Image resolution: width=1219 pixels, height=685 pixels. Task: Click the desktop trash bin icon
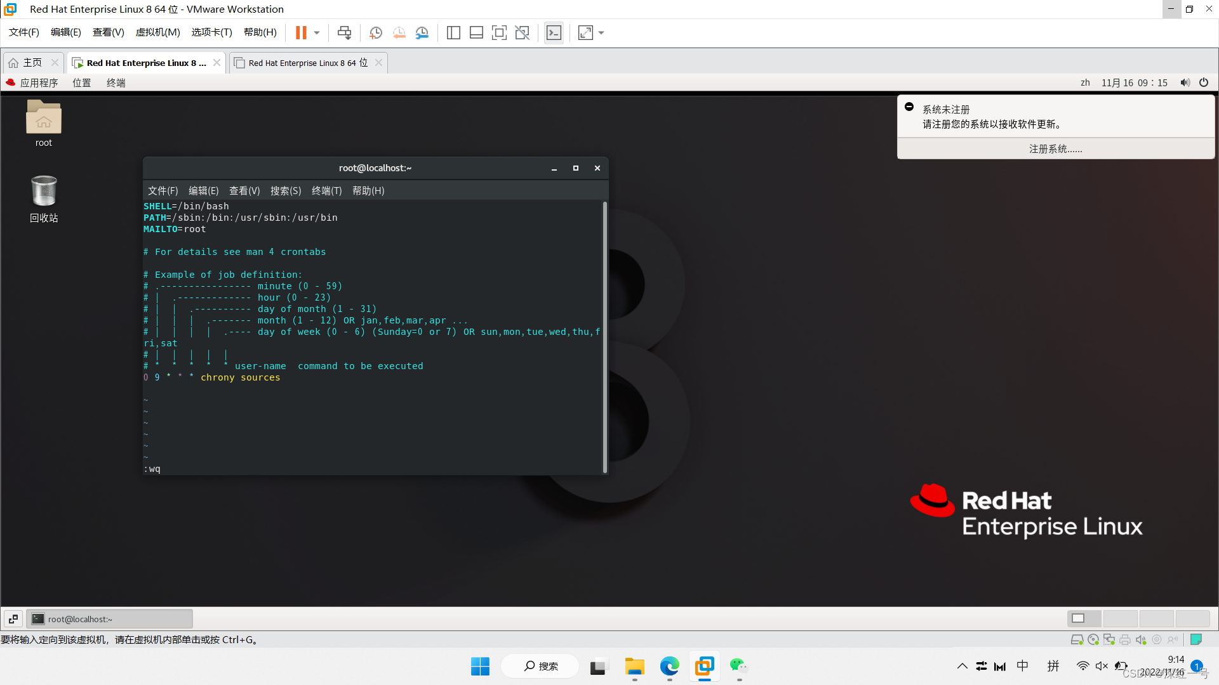click(x=43, y=192)
